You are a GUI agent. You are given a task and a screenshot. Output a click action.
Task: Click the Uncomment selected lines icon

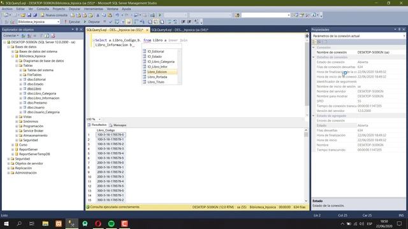pos(175,22)
